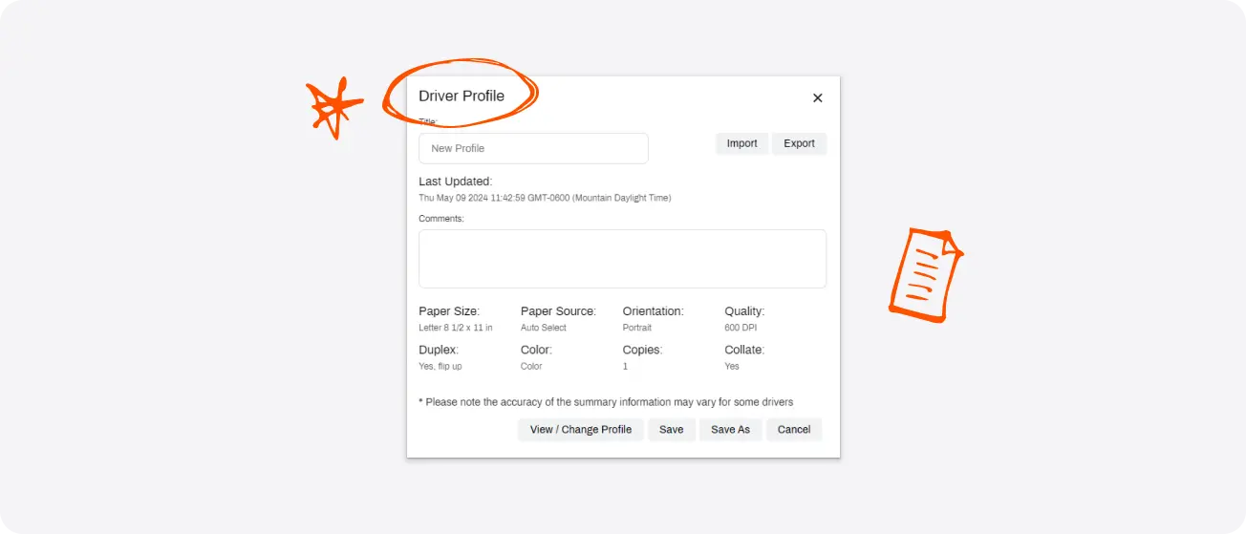Click the Export button
1246x534 pixels.
point(799,143)
